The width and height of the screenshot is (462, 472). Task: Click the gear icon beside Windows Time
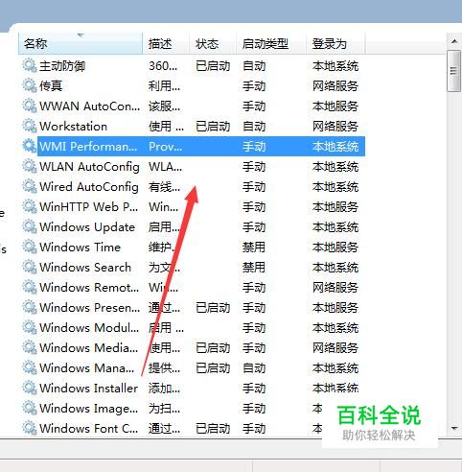(x=30, y=248)
